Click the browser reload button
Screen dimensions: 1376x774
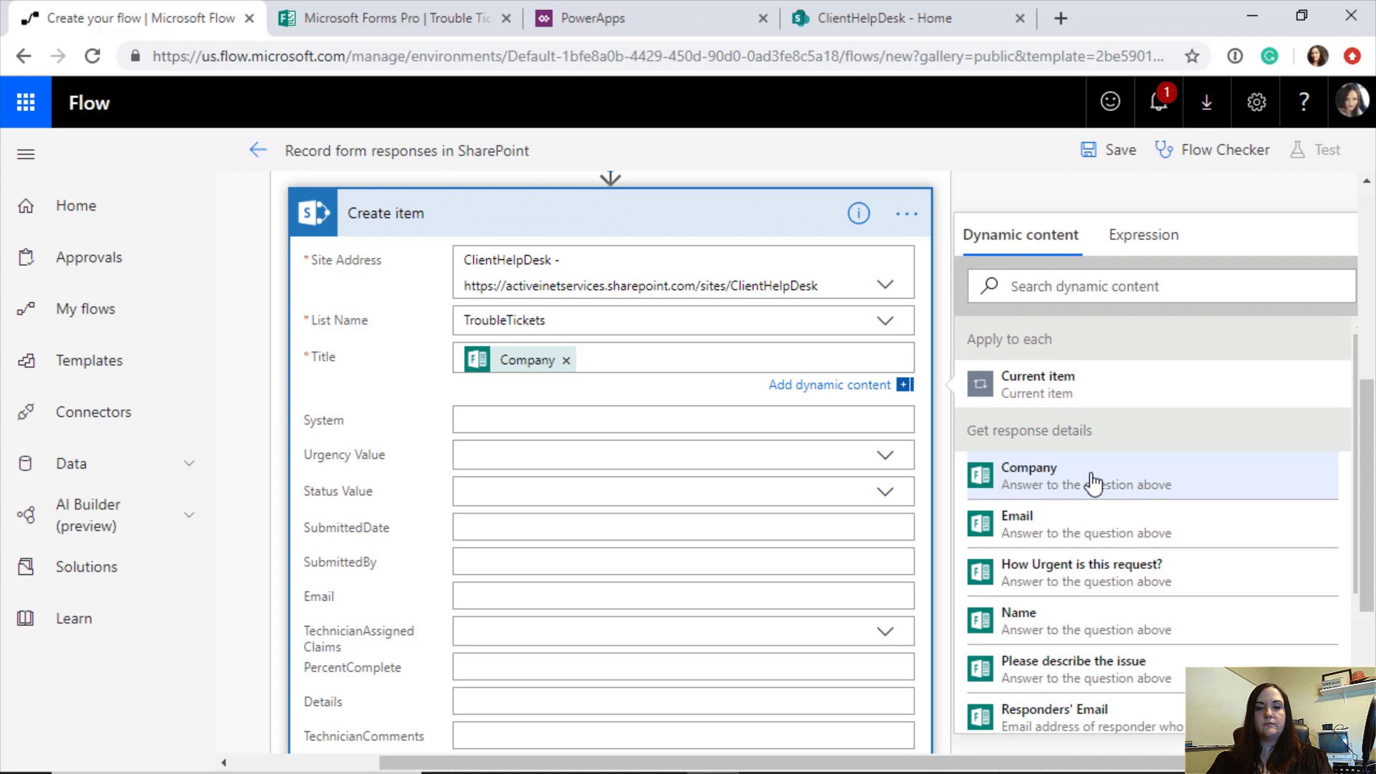point(92,56)
